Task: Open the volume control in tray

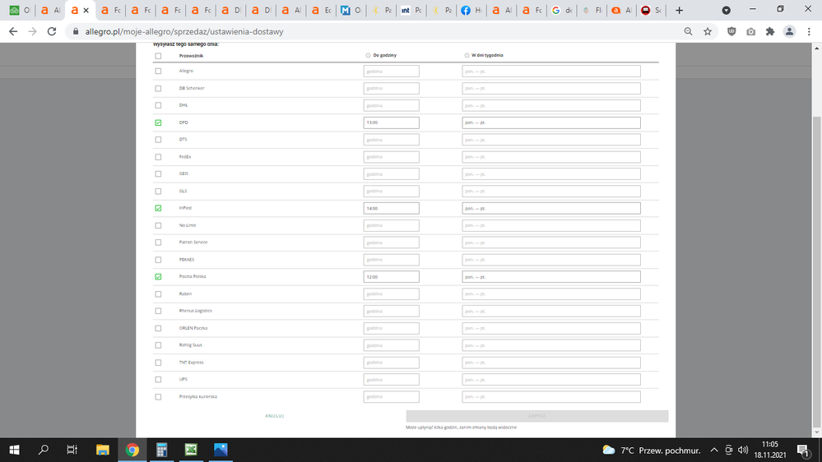Action: [x=743, y=450]
